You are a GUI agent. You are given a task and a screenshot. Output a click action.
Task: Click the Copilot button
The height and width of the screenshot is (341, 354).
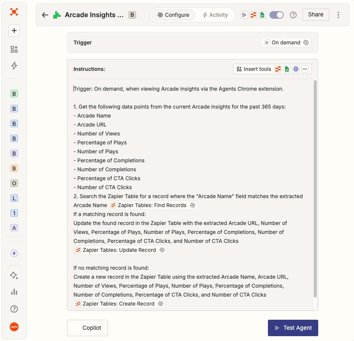pos(87,328)
